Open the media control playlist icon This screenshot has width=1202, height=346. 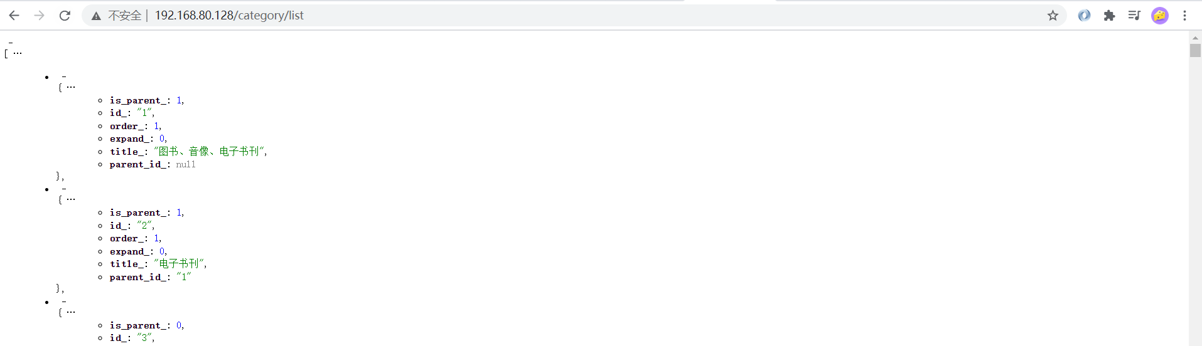click(x=1134, y=16)
